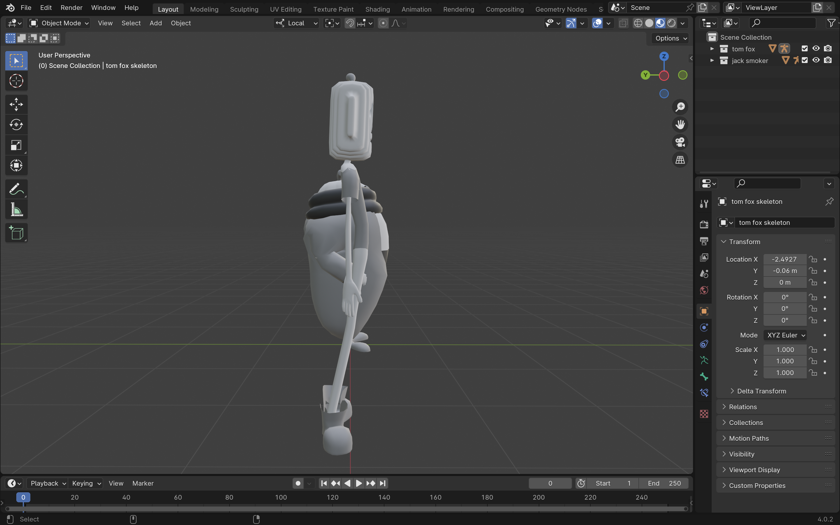Toggle camera view in viewport

pos(680,142)
